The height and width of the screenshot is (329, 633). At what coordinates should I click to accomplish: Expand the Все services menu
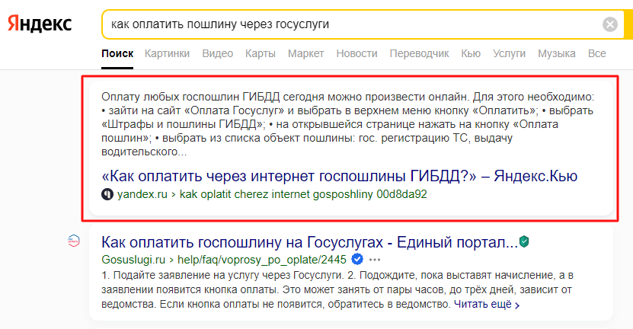coord(597,53)
